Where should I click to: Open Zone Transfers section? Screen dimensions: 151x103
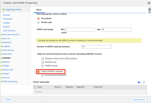9,31
